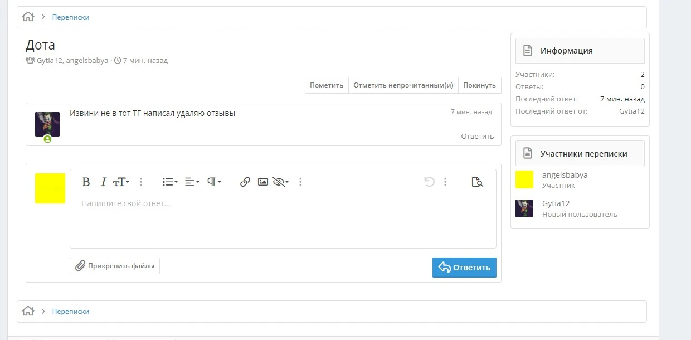The height and width of the screenshot is (340, 691).
Task: Click the 7 мин. назад message timestamp
Action: [471, 112]
